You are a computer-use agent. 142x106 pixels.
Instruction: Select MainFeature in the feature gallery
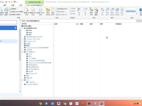131,11
